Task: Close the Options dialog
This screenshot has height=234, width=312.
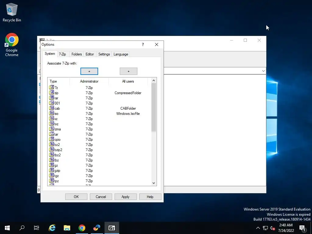Action: (157, 44)
